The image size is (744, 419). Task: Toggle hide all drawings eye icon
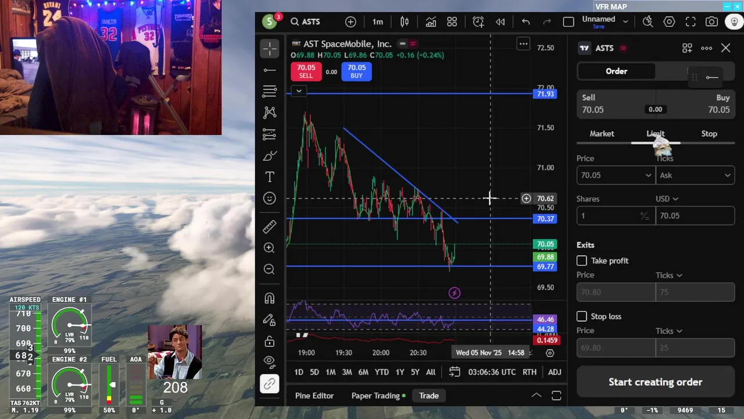coord(270,361)
